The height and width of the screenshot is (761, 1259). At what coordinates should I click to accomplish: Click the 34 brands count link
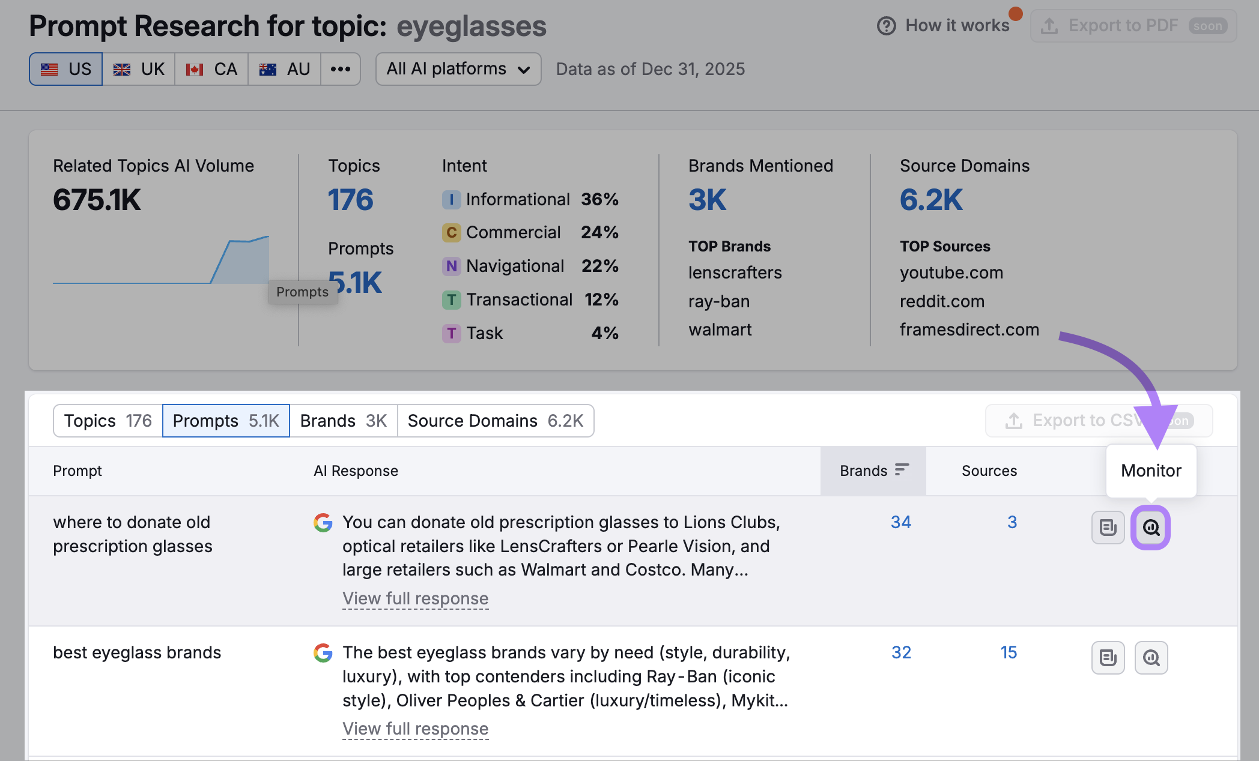pyautogui.click(x=900, y=522)
